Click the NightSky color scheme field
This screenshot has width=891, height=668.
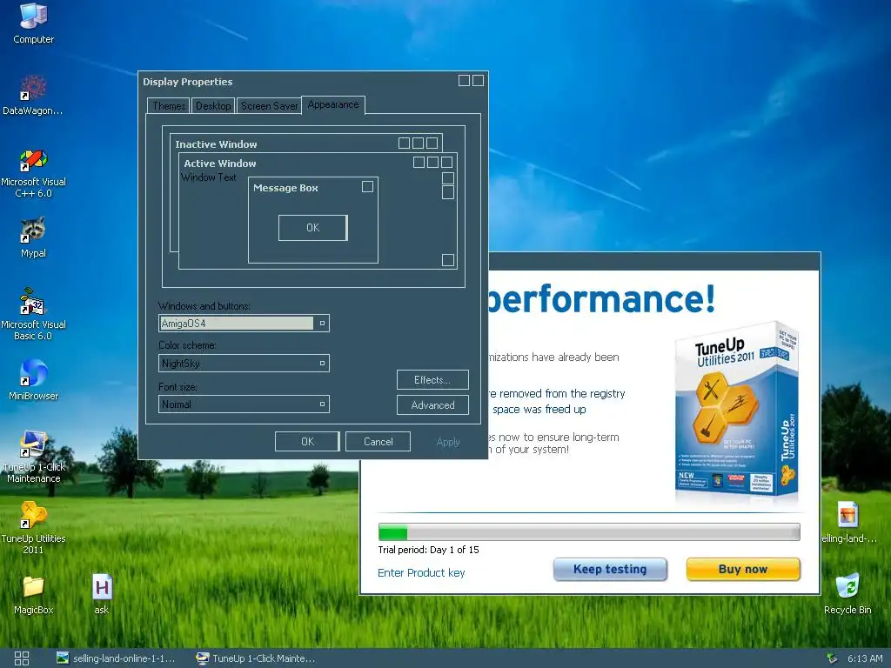244,363
